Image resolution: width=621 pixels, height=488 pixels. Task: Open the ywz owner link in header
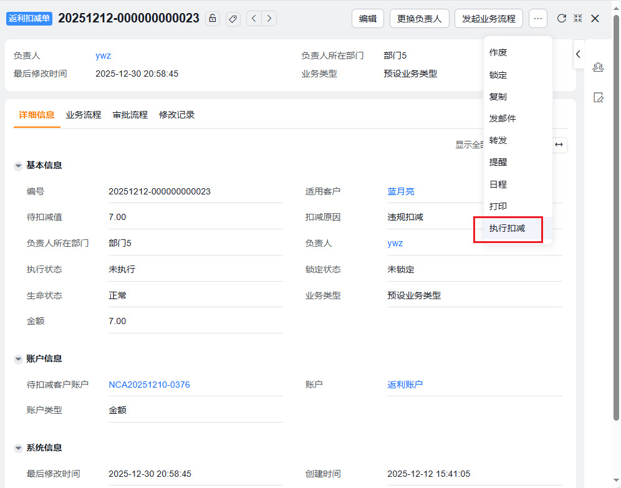coord(103,55)
